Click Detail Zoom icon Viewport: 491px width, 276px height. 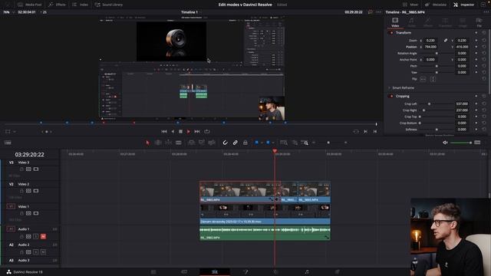coord(295,143)
